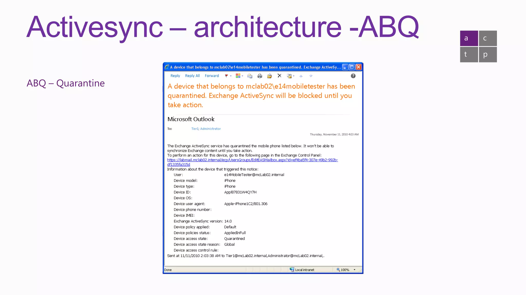Click the Global access state reason value
Viewport: 526px width, 295px height.
point(229,244)
